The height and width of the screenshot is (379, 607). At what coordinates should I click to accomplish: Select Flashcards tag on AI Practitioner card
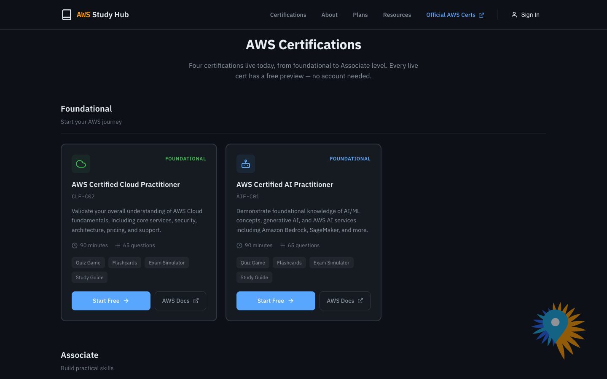[x=289, y=263]
